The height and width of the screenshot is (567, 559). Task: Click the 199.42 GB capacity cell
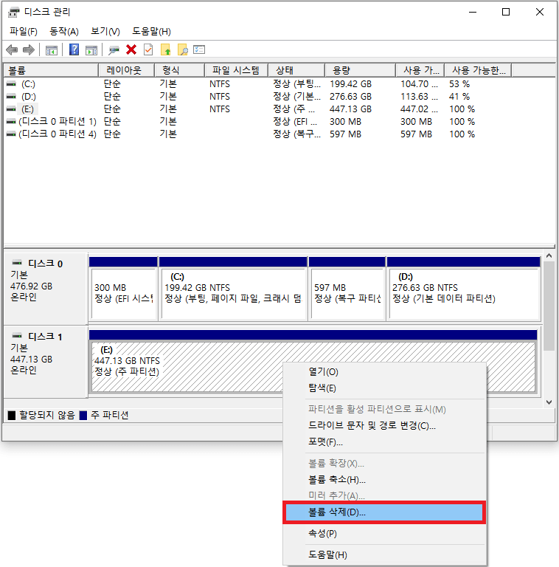[350, 84]
